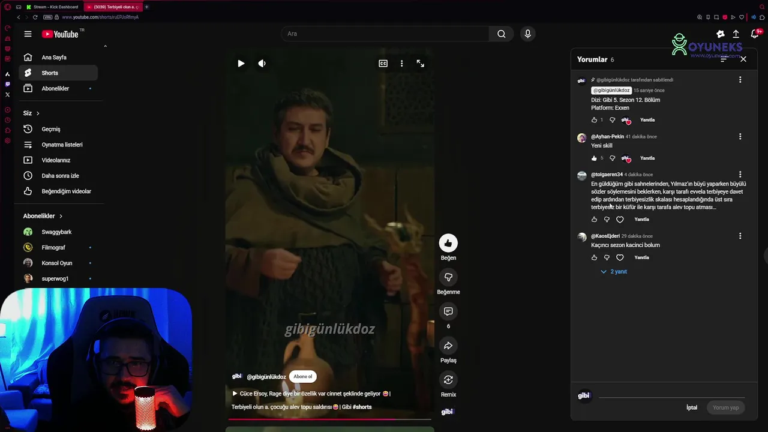Like tolgaeren34's long comment
This screenshot has width=768, height=432.
pyautogui.click(x=594, y=220)
